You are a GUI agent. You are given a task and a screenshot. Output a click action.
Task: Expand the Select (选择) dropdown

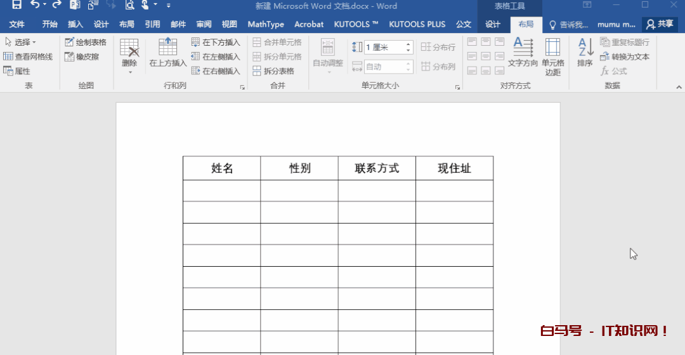(x=20, y=42)
